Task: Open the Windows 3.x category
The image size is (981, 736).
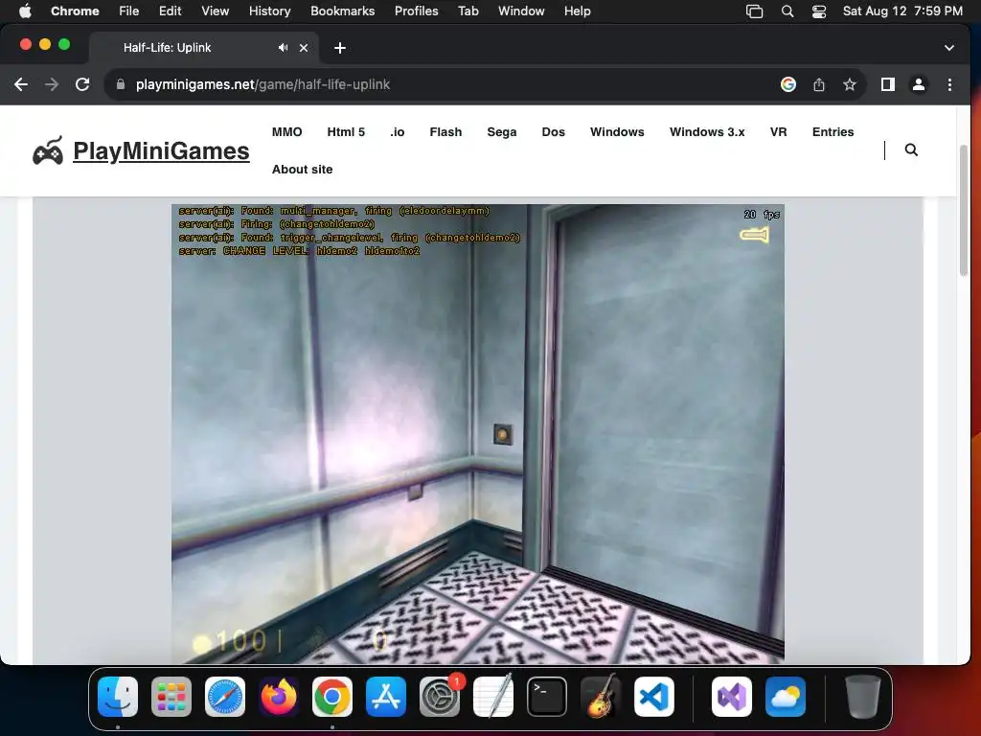Action: point(707,132)
